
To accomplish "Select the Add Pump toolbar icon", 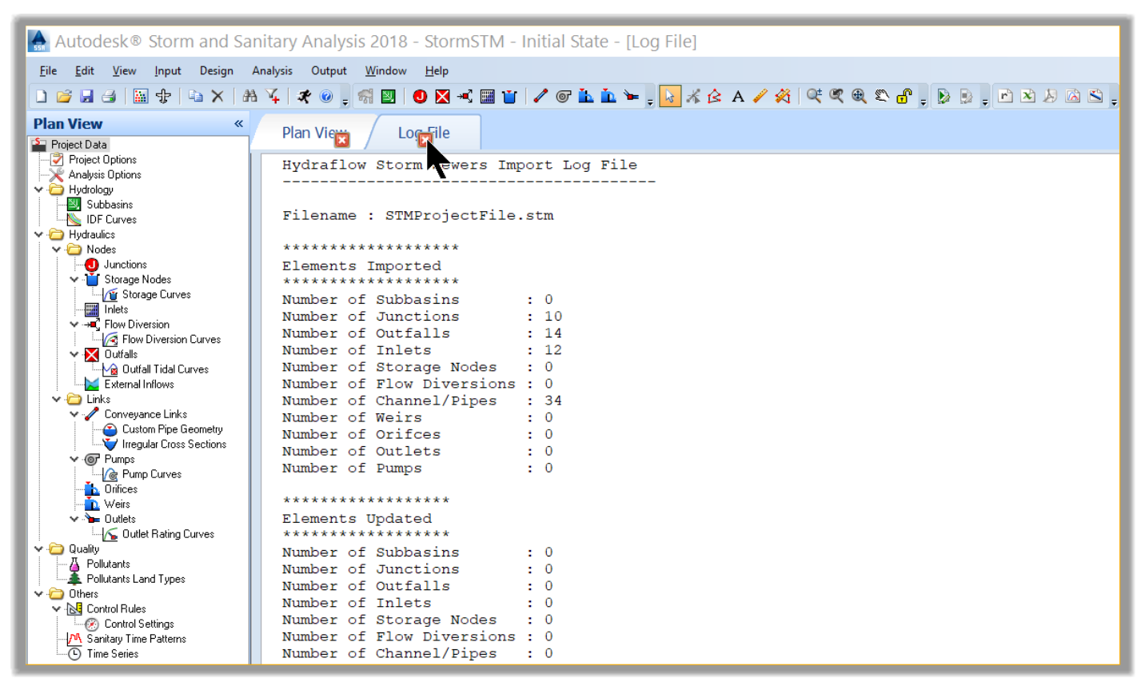I will (x=563, y=97).
